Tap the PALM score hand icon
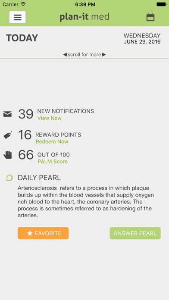Screen dimensions: 169x300 coord(8,155)
